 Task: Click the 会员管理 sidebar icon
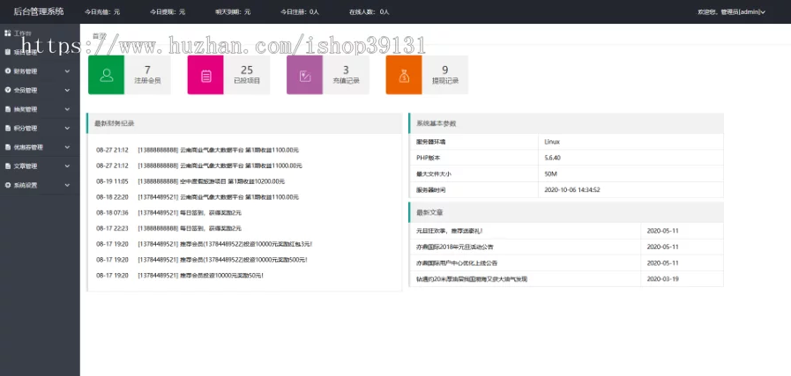point(8,90)
